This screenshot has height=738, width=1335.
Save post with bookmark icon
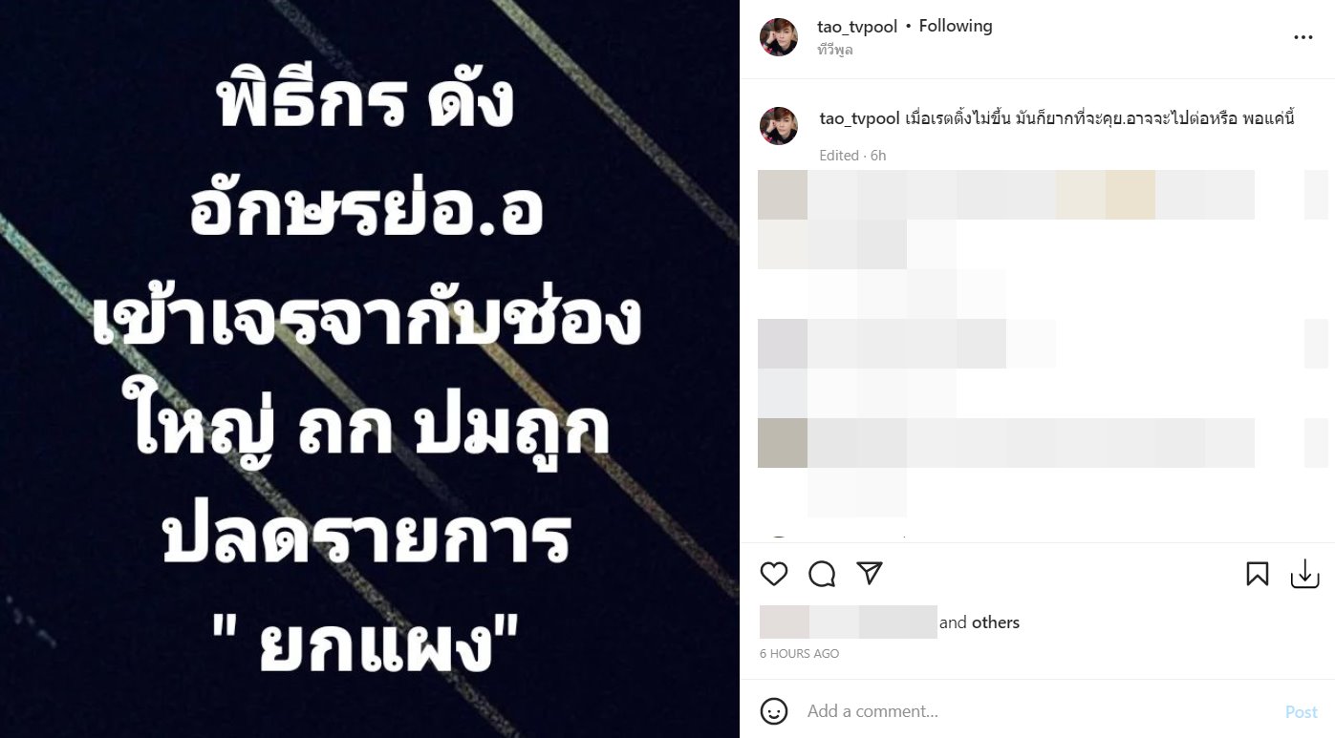pos(1258,574)
